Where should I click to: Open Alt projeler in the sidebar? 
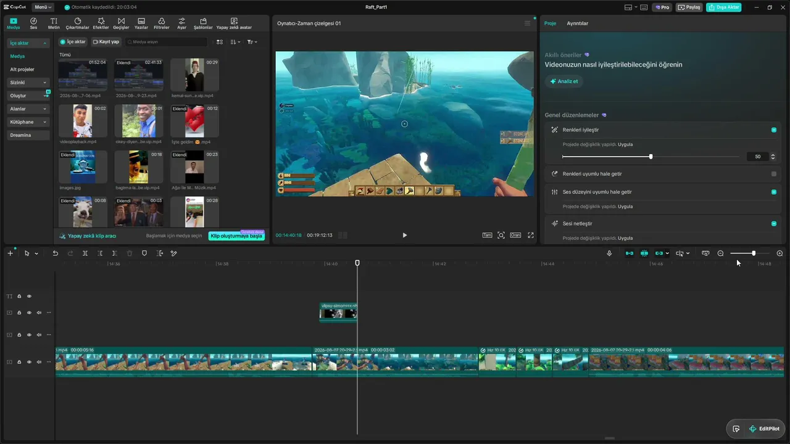[22, 69]
